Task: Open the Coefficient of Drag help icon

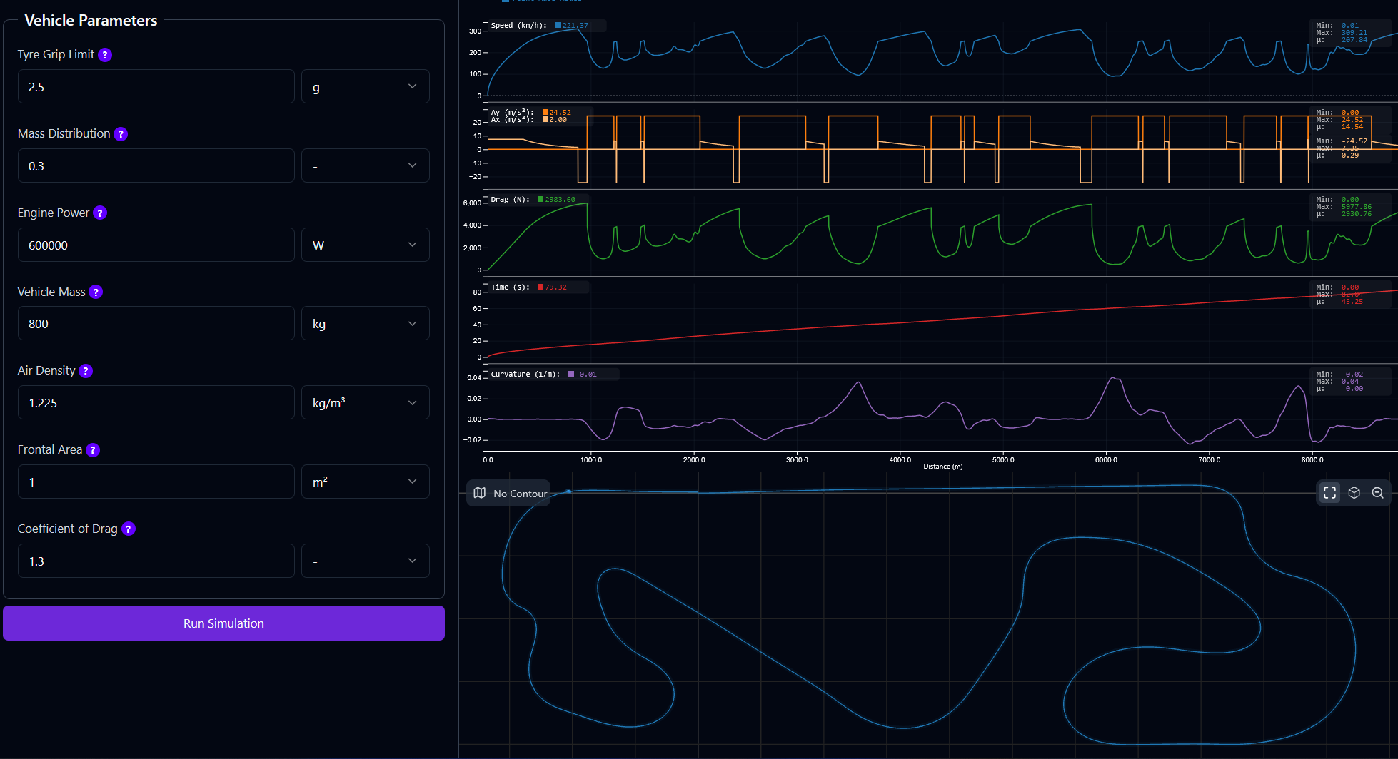Action: pos(128,529)
